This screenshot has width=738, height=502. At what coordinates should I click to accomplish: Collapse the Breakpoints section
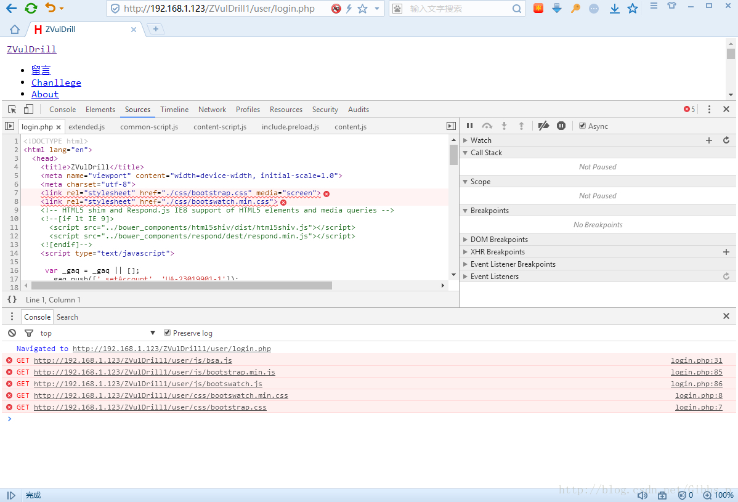[465, 210]
